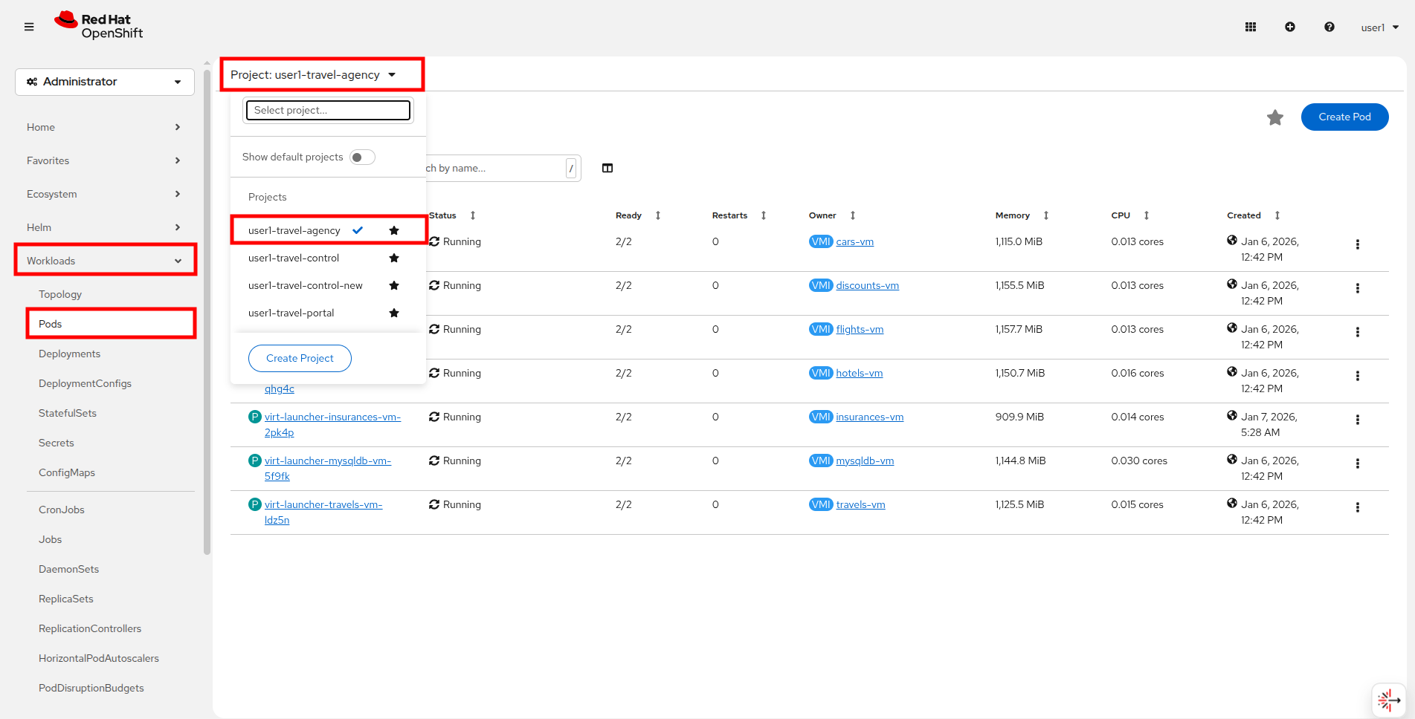This screenshot has height=719, width=1415.
Task: Toggle the hamburger navigation menu
Action: pyautogui.click(x=29, y=27)
